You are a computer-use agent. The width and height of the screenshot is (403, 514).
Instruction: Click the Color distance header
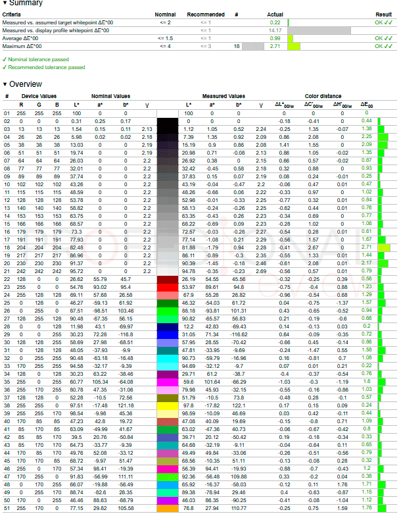coord(323,96)
